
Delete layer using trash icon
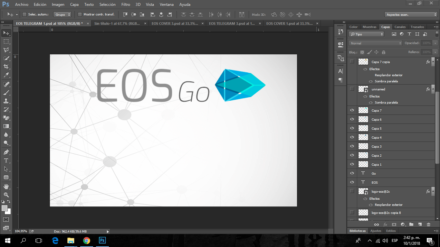(428, 224)
